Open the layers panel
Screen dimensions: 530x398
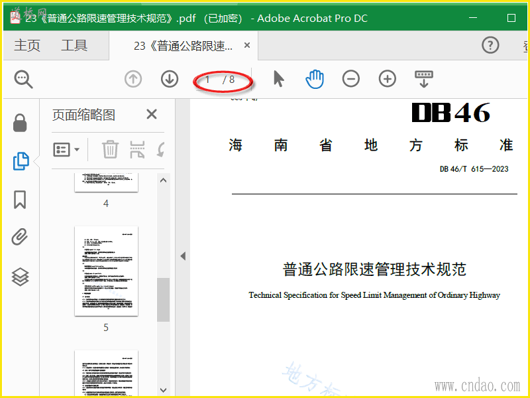pos(21,277)
